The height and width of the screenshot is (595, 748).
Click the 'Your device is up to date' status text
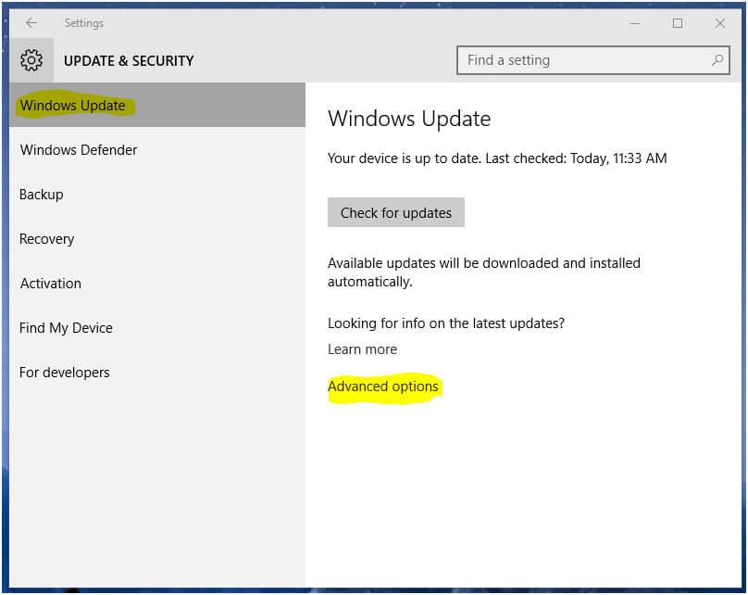497,158
